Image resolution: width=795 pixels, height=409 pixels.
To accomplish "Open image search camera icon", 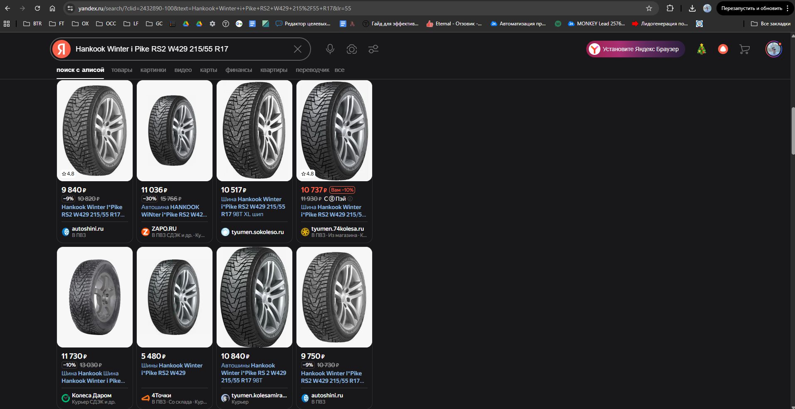I will (x=352, y=49).
